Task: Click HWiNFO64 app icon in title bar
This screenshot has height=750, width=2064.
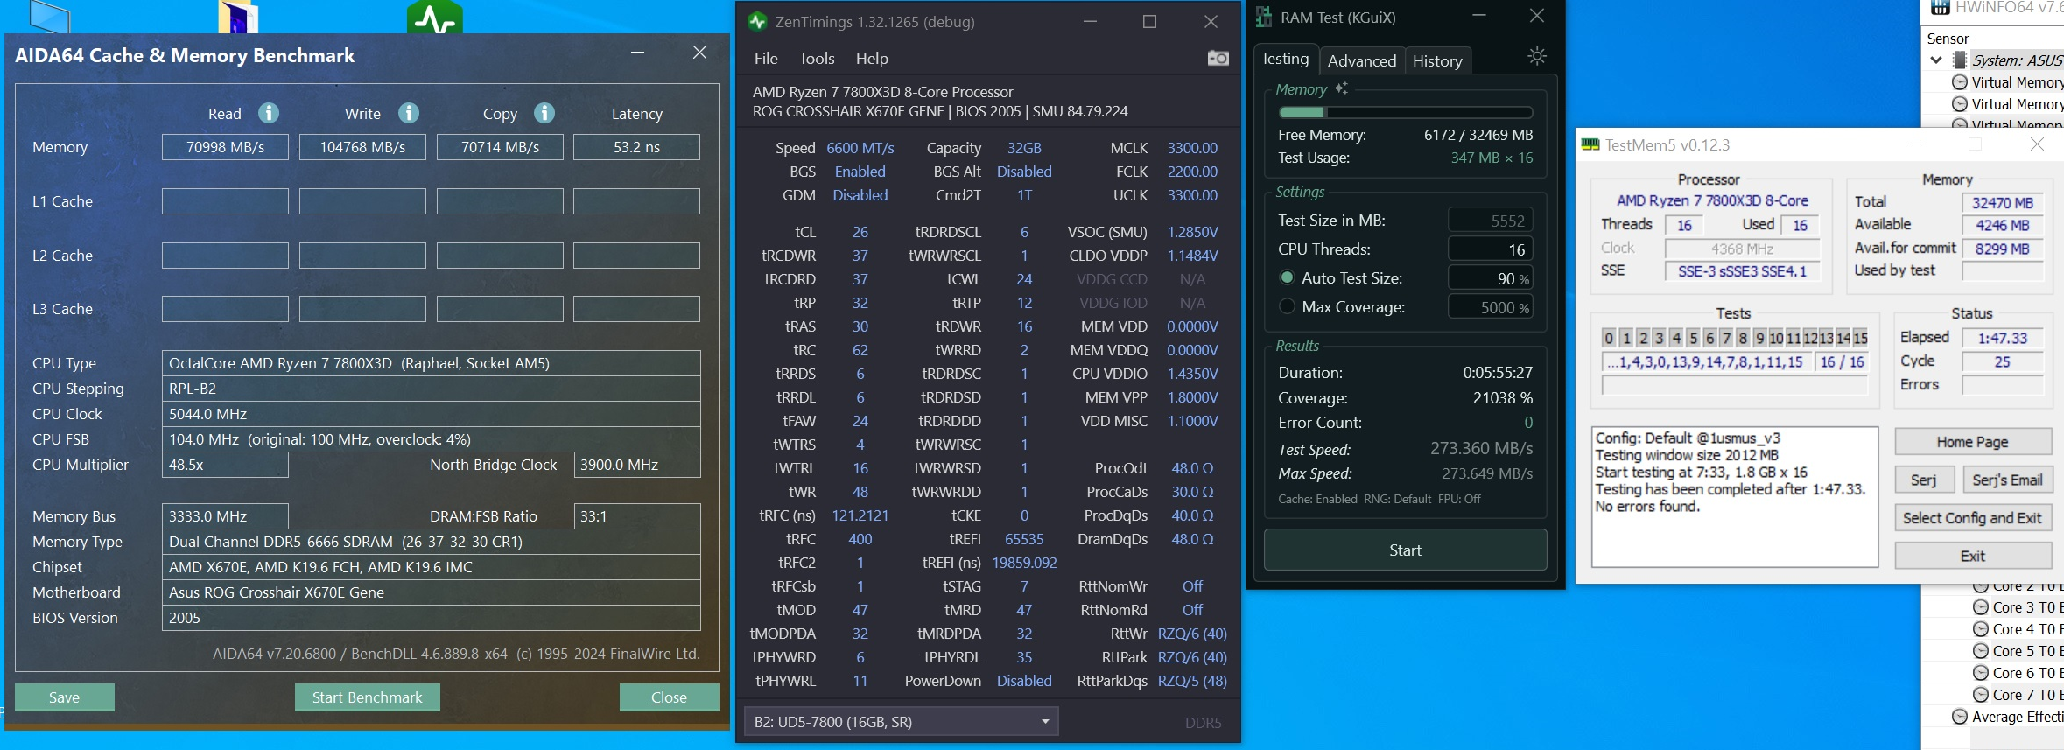Action: point(1941,8)
